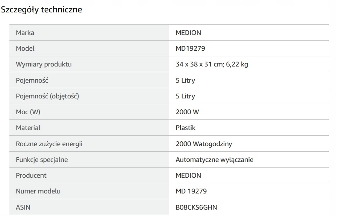
Task: Click the MD 19279 Numer modelu value
Action: click(x=191, y=191)
